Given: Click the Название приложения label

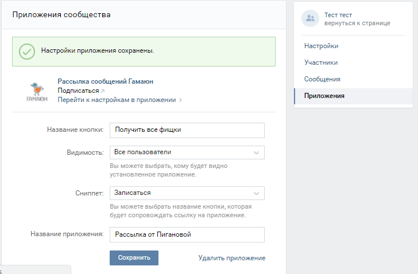Looking at the screenshot, I should 67,234.
